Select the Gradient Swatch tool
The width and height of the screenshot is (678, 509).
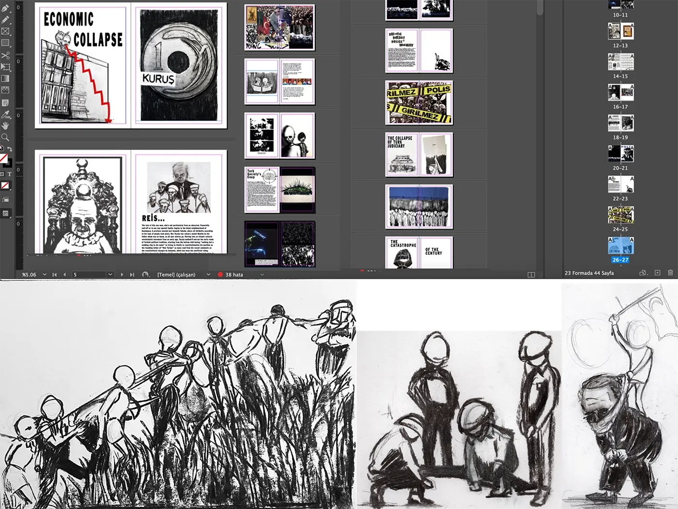(x=5, y=78)
